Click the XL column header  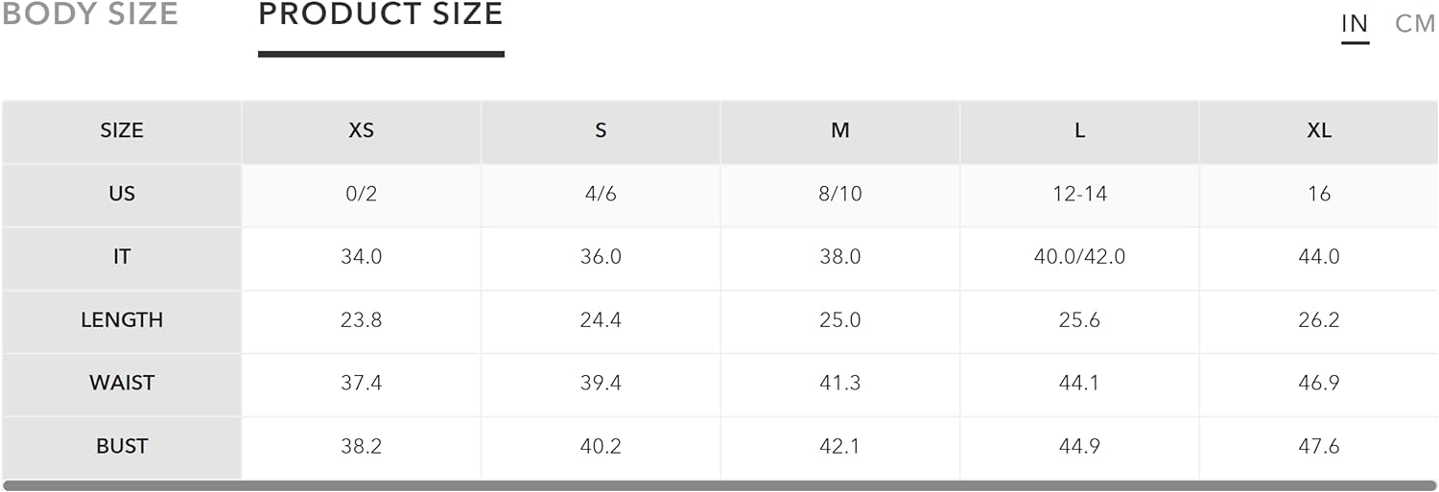[1319, 130]
